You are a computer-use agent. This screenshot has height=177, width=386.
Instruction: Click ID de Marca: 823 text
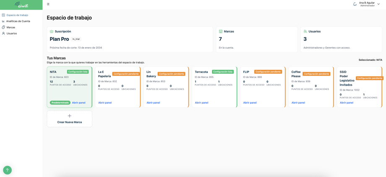coord(59,77)
